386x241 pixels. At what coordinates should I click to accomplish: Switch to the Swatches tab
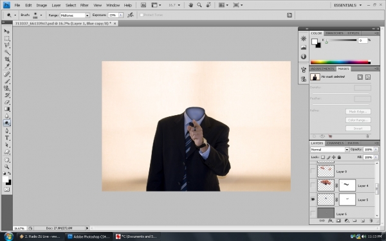334,33
